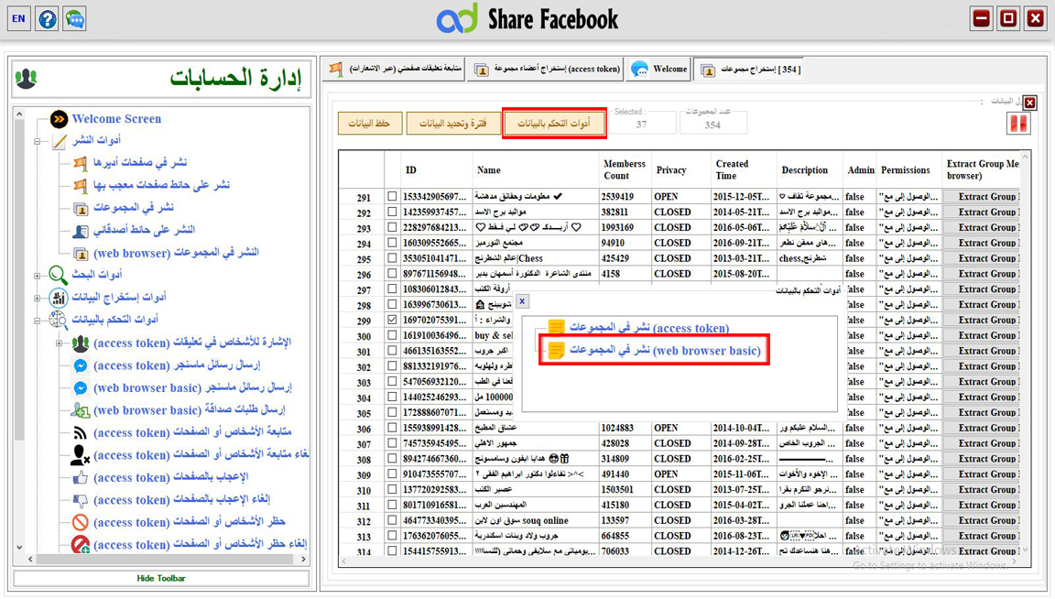Click icon for post in groups item
This screenshot has width=1055, height=599.
[x=80, y=208]
